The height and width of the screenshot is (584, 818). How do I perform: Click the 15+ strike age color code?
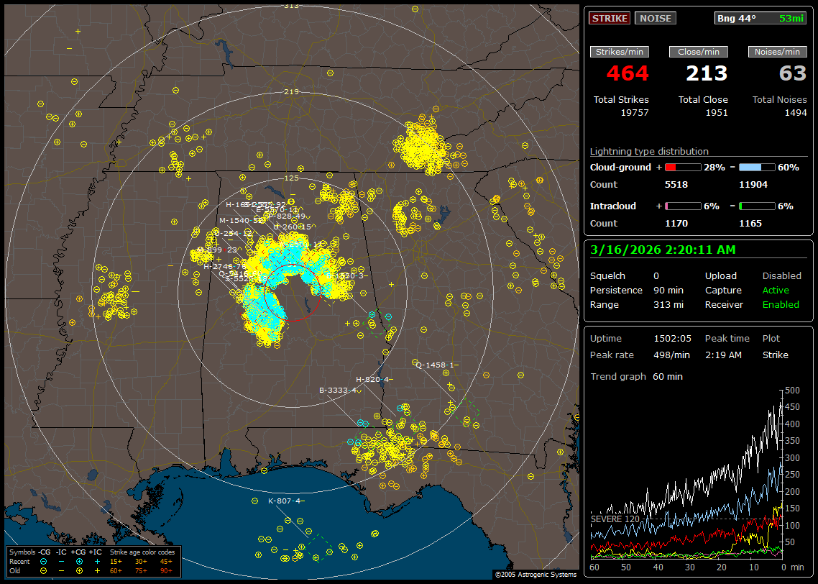(x=116, y=560)
